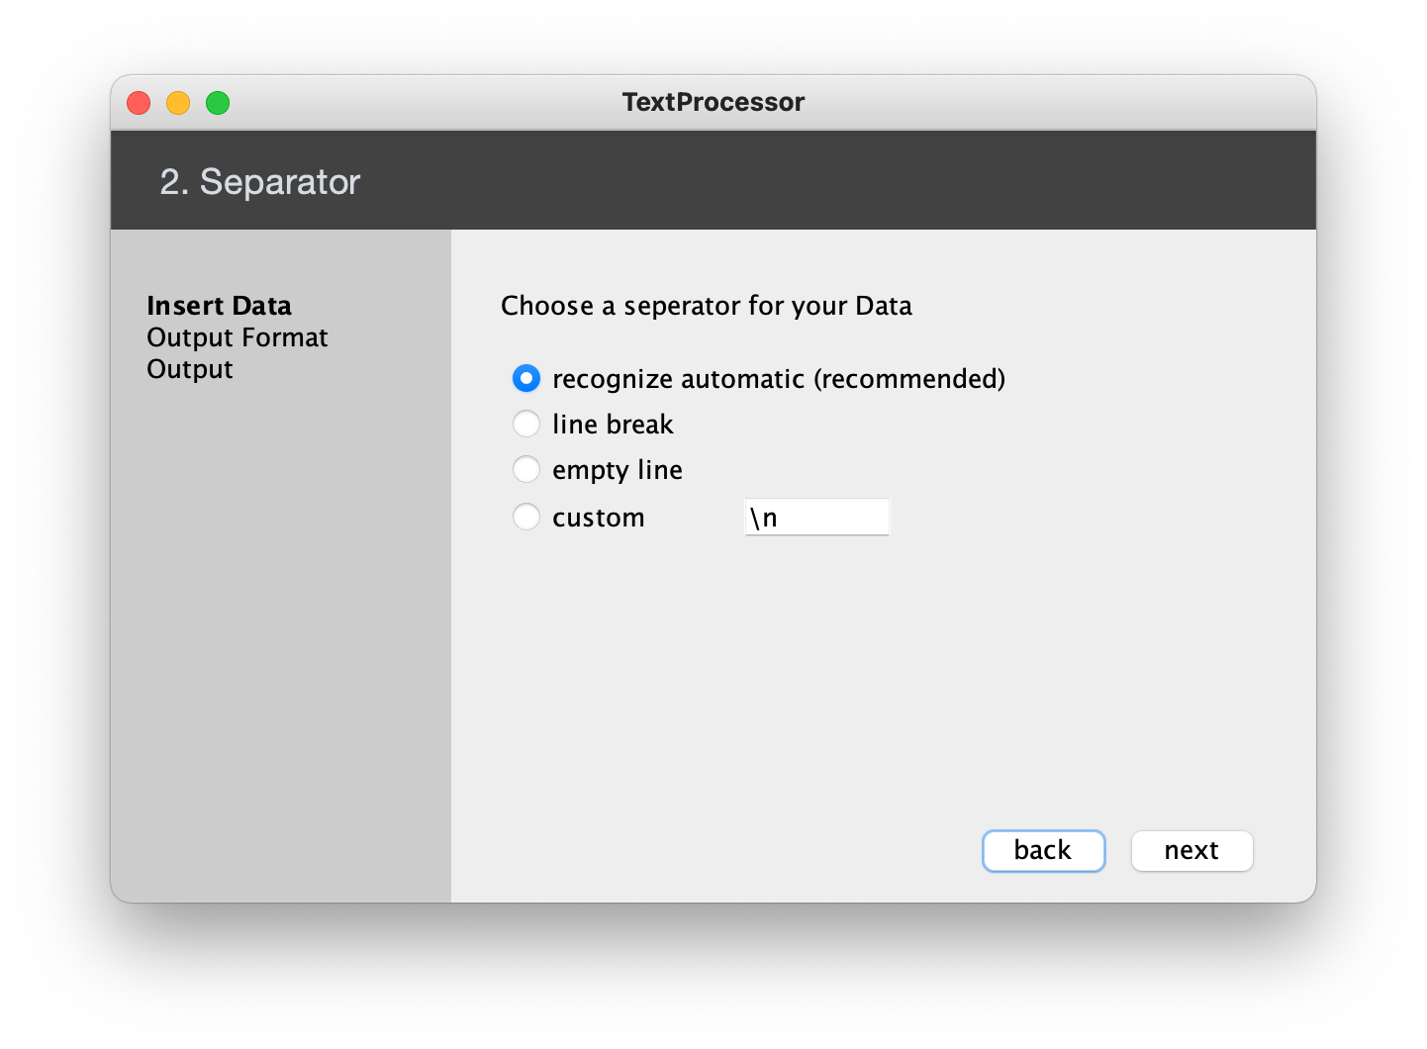Close the TextProcessor window with red button

[139, 103]
